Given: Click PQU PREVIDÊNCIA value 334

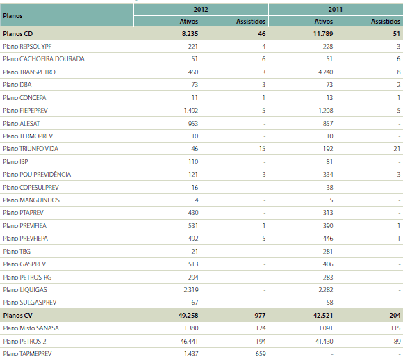Looking at the screenshot, I should coord(328,175).
